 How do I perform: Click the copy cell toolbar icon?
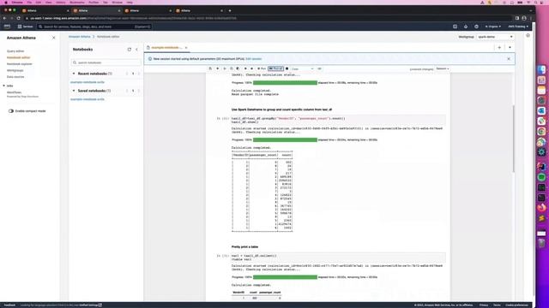coord(232,68)
